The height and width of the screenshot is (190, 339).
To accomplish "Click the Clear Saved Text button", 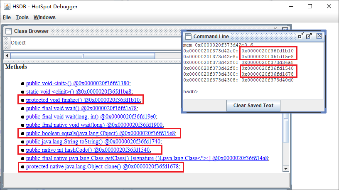I will [x=253, y=105].
